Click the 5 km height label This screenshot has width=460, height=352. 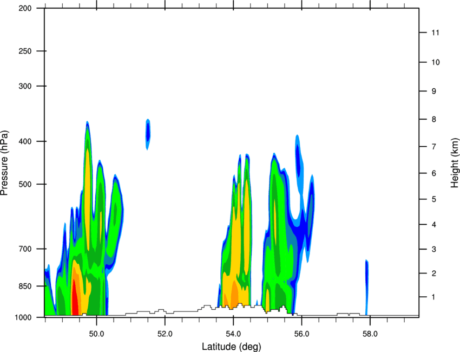pos(434,199)
